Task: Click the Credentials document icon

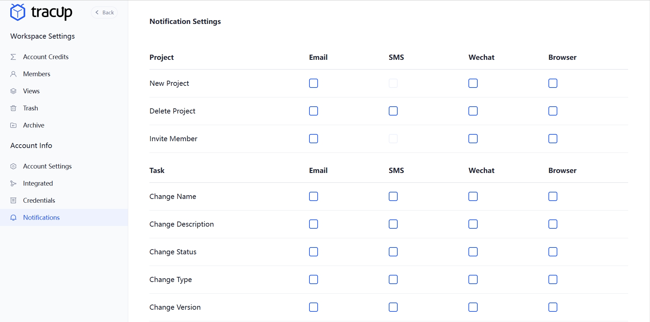Action: (x=13, y=200)
